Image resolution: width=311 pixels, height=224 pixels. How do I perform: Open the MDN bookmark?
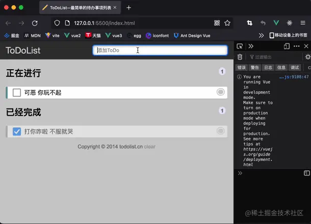tap(32, 36)
